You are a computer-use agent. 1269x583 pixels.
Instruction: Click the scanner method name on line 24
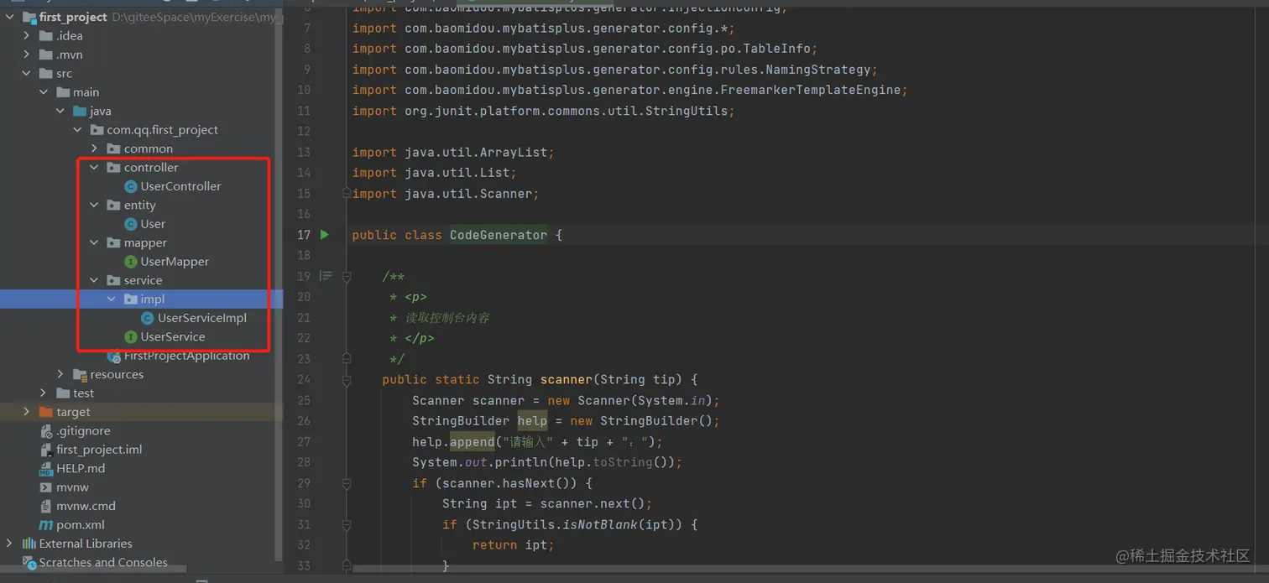pyautogui.click(x=567, y=380)
